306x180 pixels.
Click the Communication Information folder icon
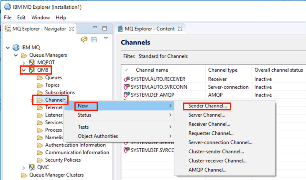pos(40,152)
